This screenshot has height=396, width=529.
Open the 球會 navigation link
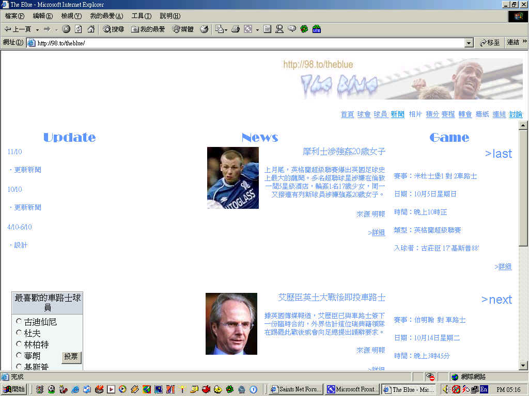(364, 114)
